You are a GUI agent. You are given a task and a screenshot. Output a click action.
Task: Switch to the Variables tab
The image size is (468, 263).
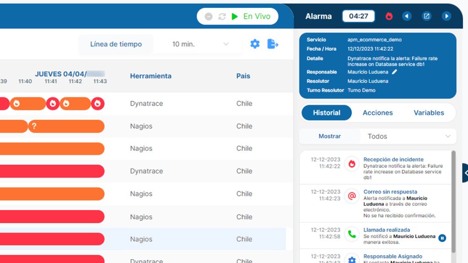[x=429, y=113]
